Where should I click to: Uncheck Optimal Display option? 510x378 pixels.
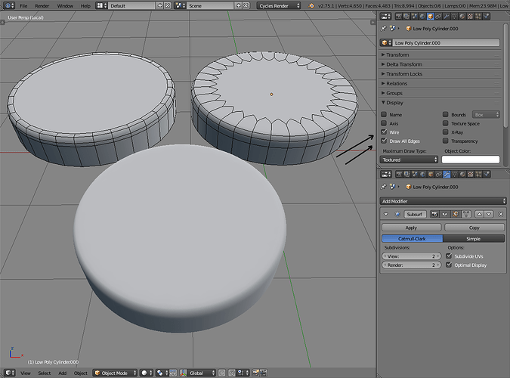pyautogui.click(x=449, y=265)
